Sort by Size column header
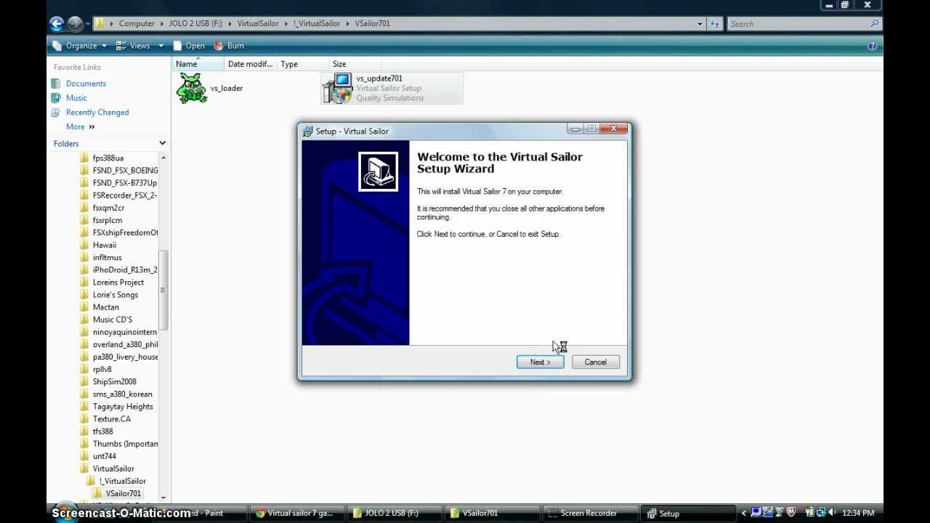 [355, 64]
